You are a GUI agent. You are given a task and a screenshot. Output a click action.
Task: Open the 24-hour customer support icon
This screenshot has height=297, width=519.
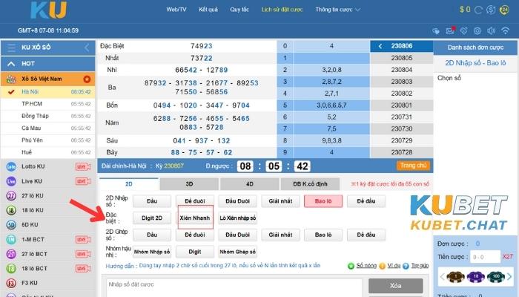[x=504, y=10]
